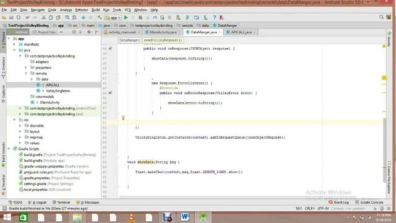Image resolution: width=396 pixels, height=223 pixels.
Task: Open VLC media player from the taskbar
Action: point(131,217)
